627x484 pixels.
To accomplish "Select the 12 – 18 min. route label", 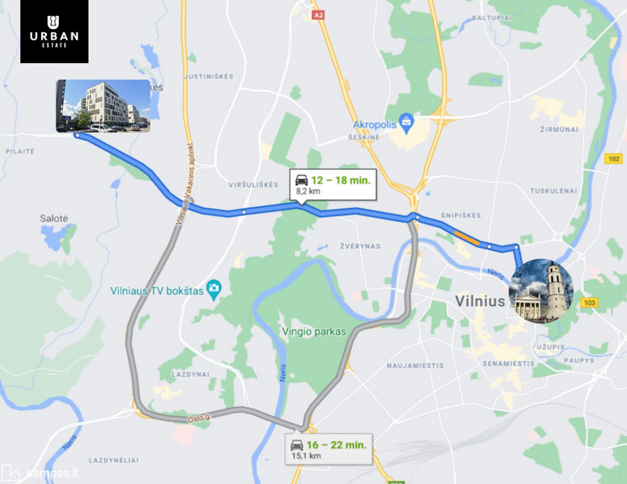I will tap(333, 185).
